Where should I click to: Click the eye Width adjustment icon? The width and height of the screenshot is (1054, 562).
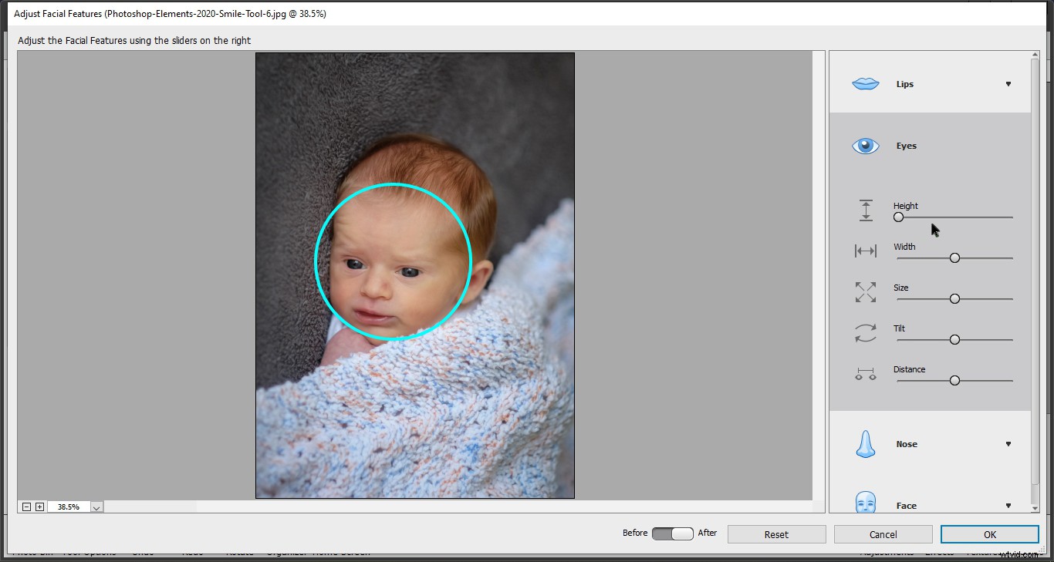click(866, 251)
